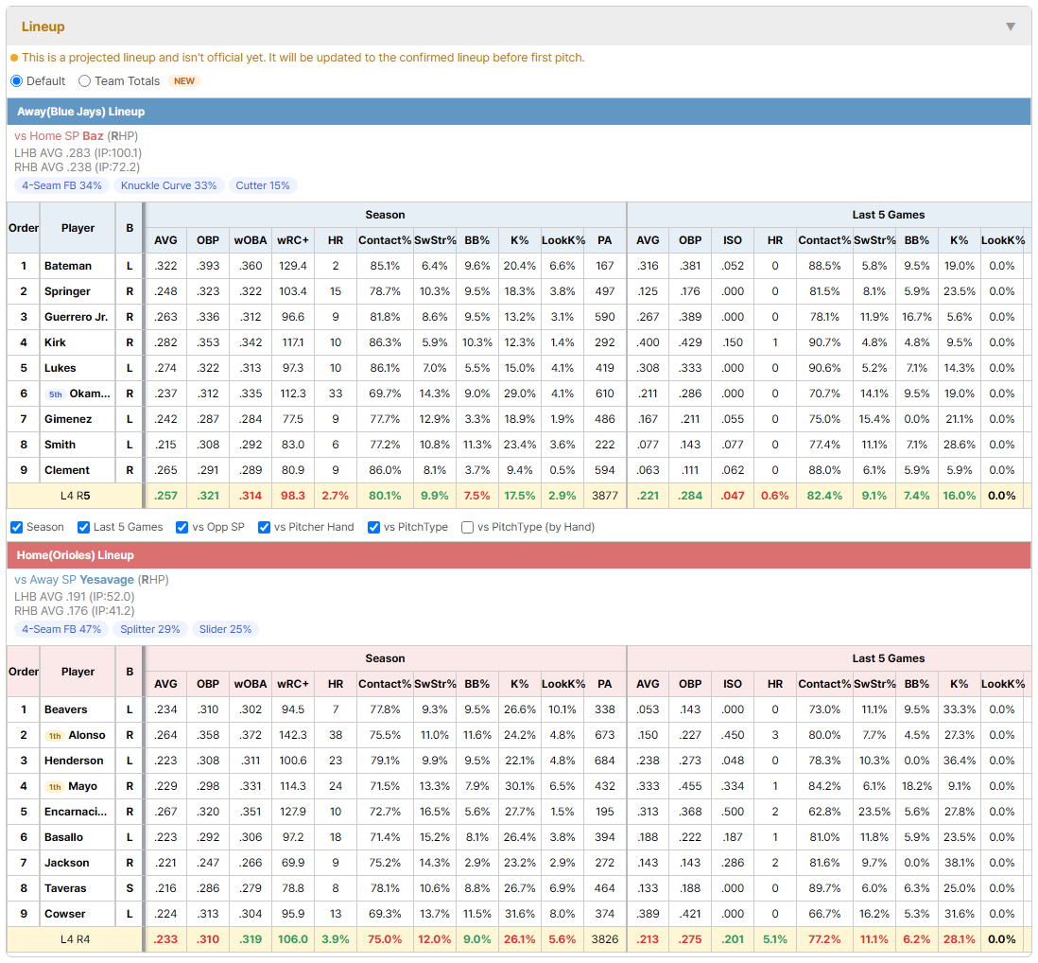1038x963 pixels.
Task: Open player Springer in the lineup
Action: pos(67,291)
